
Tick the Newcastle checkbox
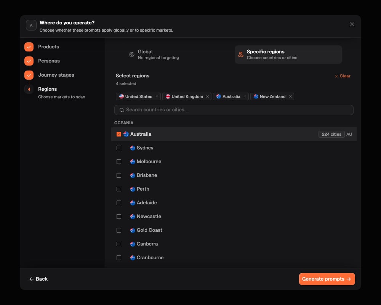pos(119,217)
